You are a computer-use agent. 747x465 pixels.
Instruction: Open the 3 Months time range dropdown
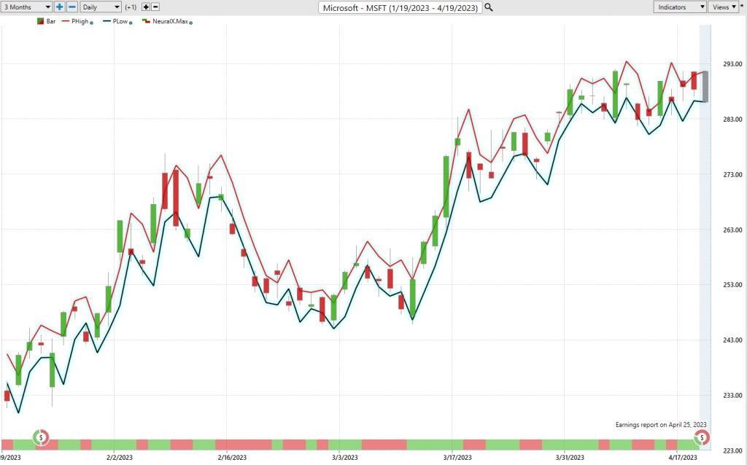point(26,7)
